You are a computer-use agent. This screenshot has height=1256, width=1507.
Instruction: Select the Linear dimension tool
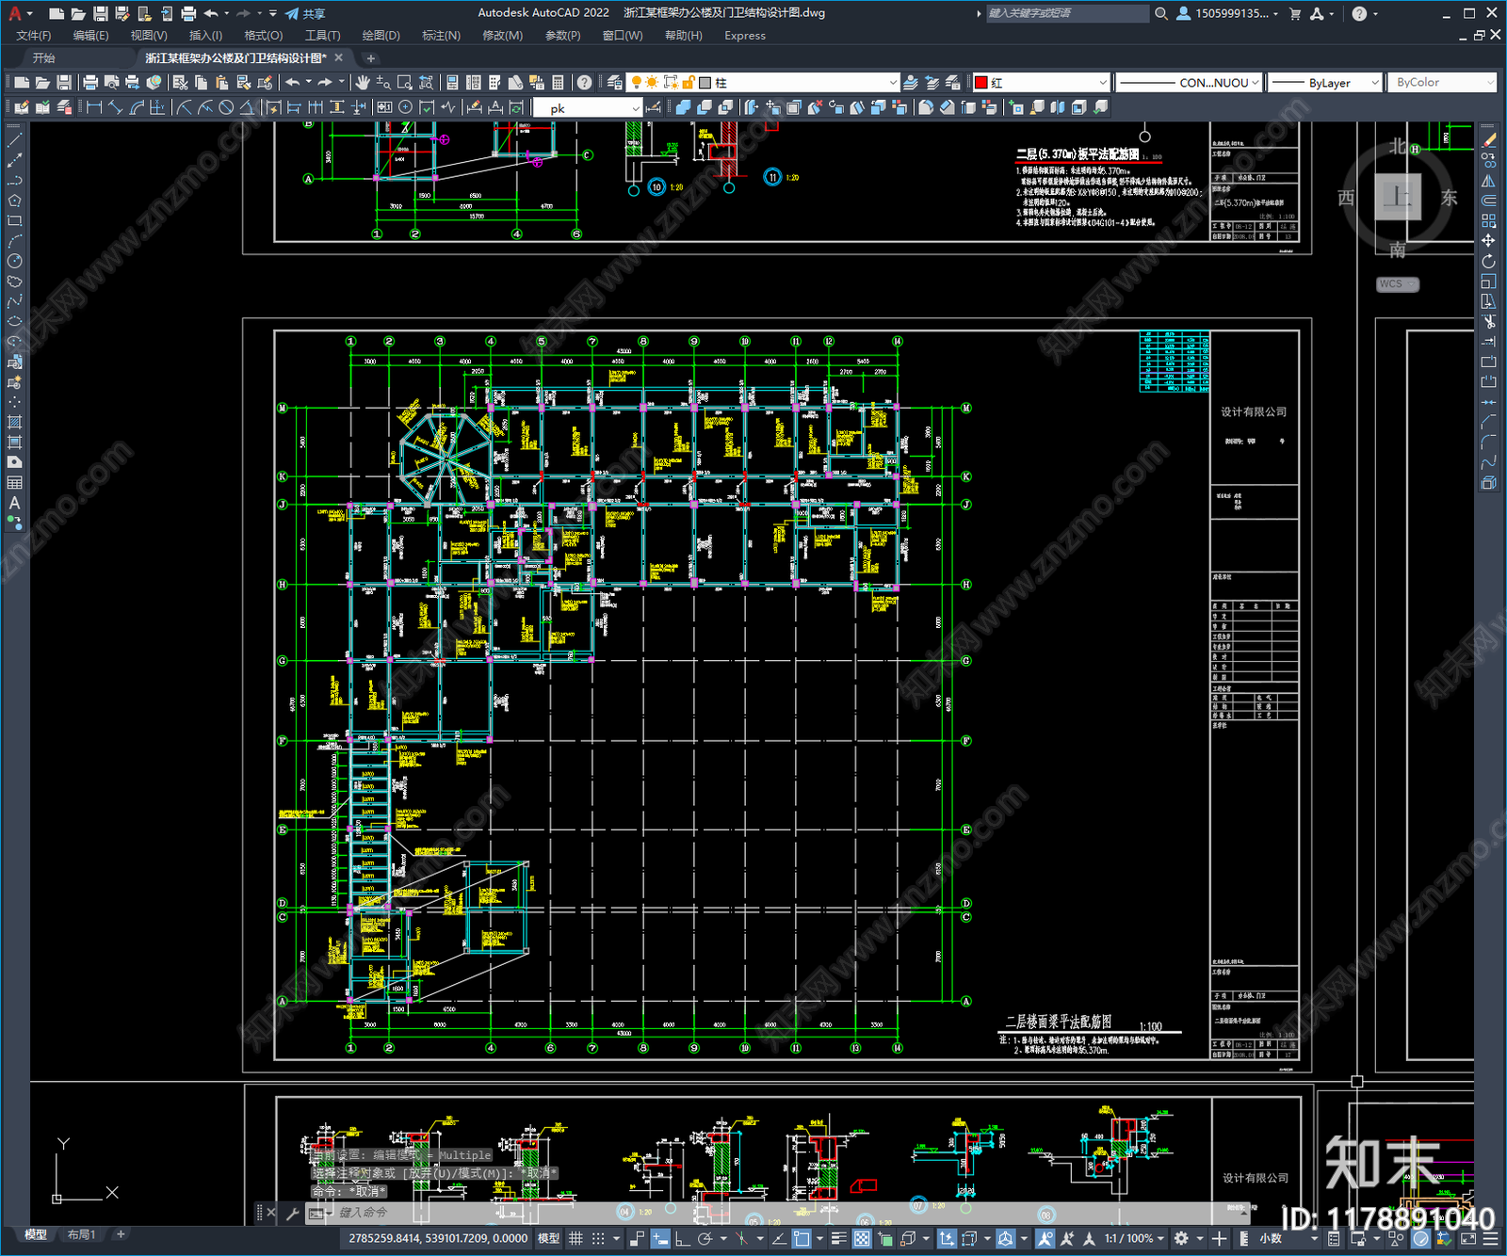tap(94, 107)
